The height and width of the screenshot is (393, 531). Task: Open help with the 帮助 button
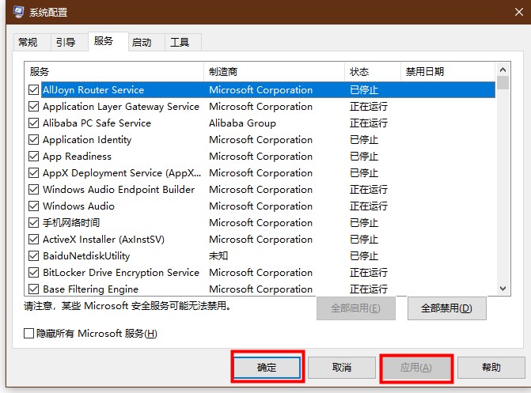click(x=491, y=368)
